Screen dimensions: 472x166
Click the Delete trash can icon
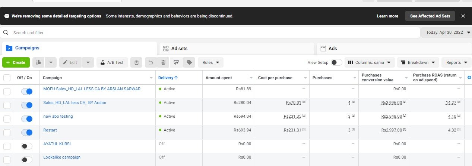coord(163,62)
